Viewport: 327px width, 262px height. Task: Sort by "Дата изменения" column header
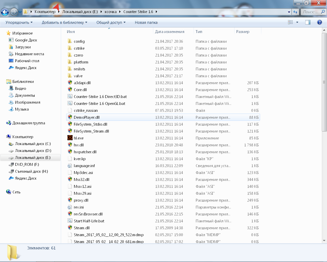coord(170,32)
